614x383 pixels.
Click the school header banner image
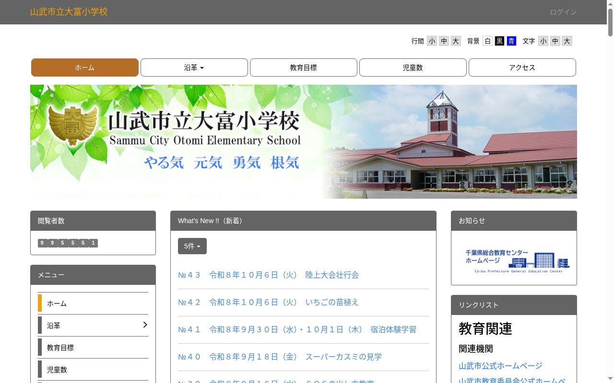pos(304,142)
